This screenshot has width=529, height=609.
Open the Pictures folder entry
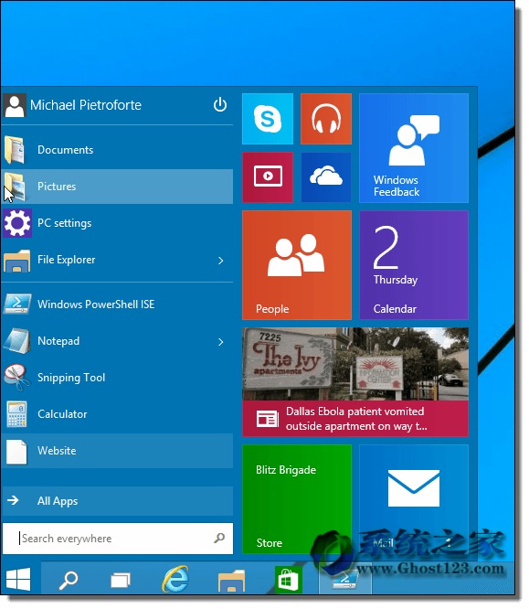(x=117, y=187)
